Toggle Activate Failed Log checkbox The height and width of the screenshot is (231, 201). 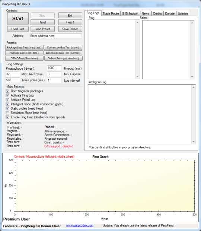[x=7, y=100]
